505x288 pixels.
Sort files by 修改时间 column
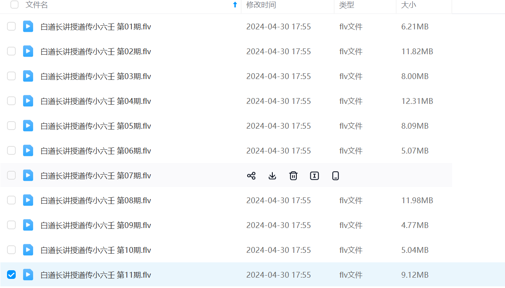tap(261, 5)
